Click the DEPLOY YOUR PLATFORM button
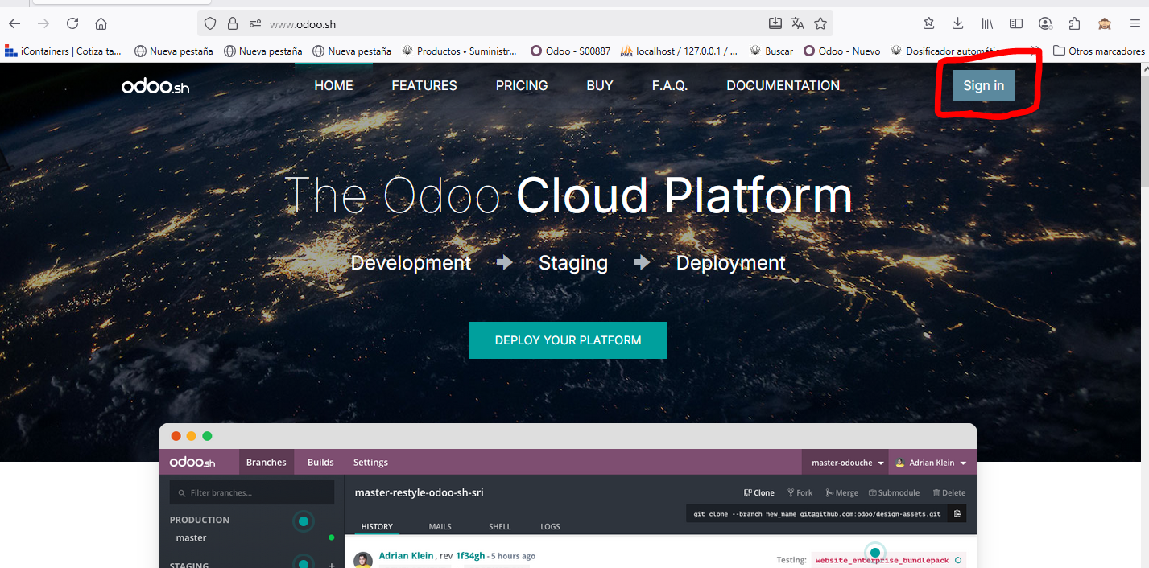 point(568,340)
